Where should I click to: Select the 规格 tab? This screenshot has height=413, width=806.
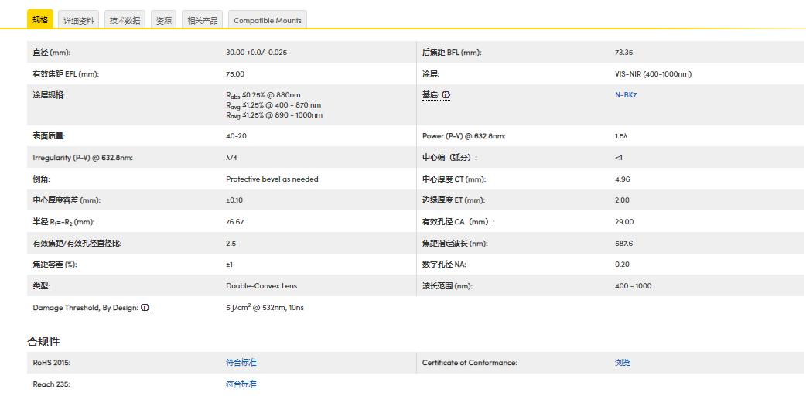[x=40, y=20]
